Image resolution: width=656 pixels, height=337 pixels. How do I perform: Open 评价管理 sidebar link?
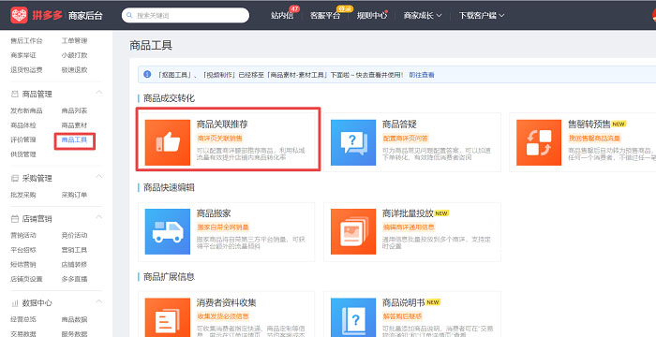[x=23, y=139]
